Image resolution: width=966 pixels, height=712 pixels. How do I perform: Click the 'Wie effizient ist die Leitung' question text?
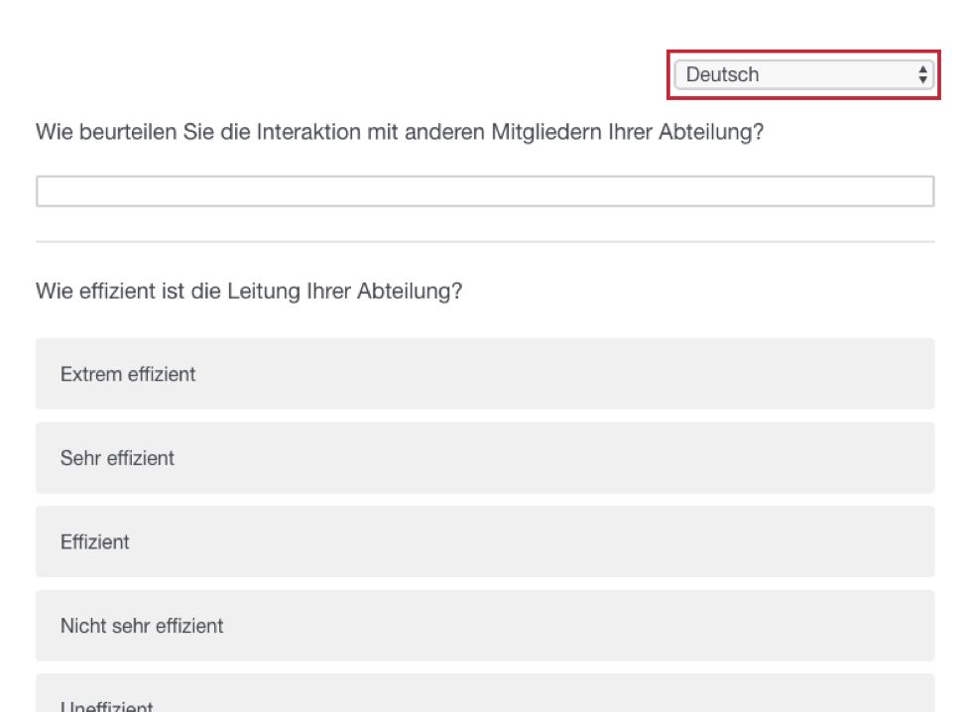pyautogui.click(x=249, y=292)
